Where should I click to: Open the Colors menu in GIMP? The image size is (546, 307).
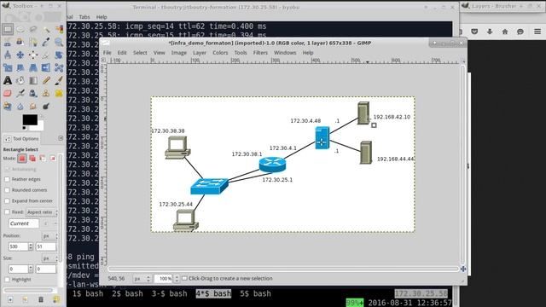220,53
